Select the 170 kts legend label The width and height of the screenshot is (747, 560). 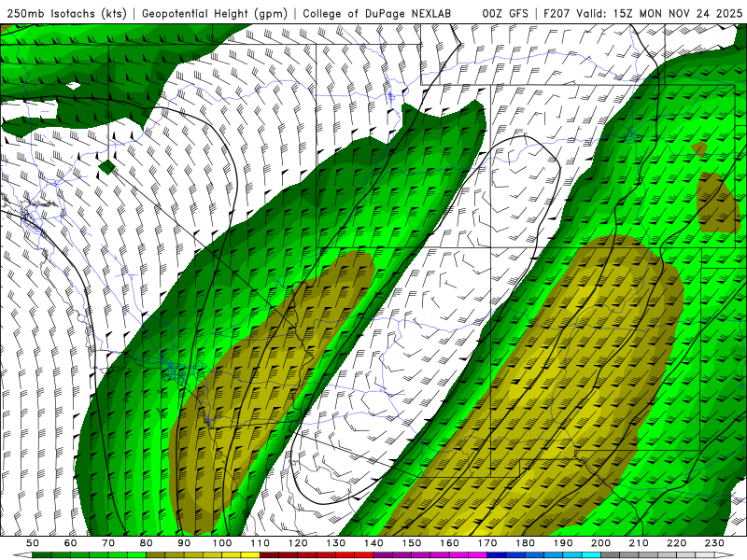click(487, 543)
